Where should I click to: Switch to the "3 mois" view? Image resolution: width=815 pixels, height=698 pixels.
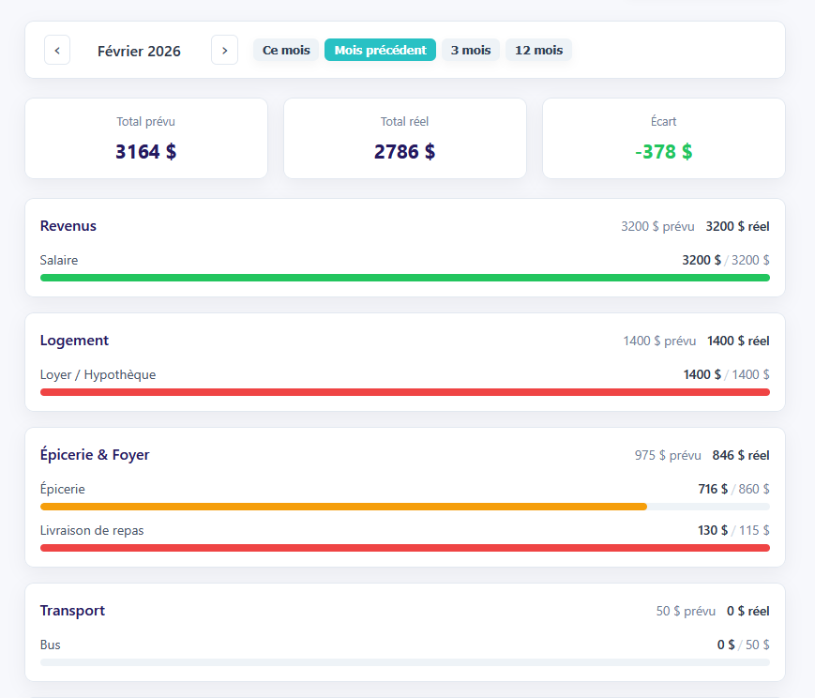click(x=470, y=50)
